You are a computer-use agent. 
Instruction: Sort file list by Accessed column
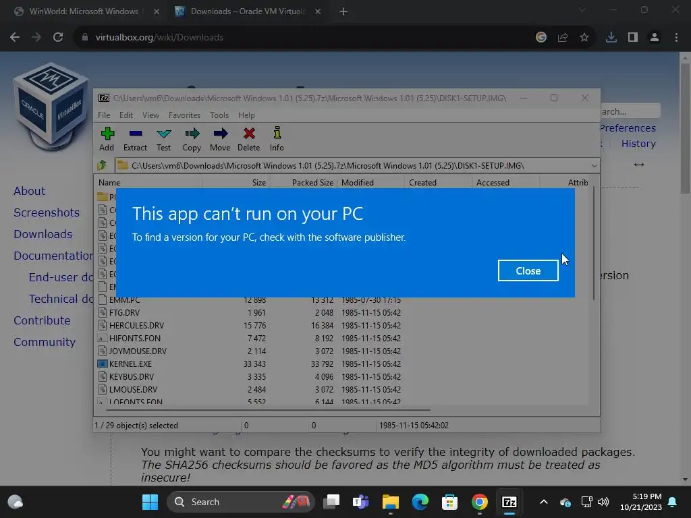(x=505, y=182)
